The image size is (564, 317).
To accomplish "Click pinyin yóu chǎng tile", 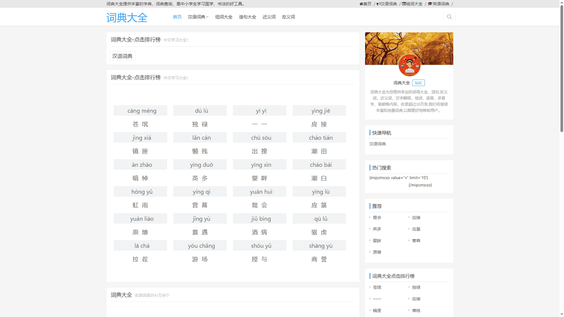I will coord(200,245).
